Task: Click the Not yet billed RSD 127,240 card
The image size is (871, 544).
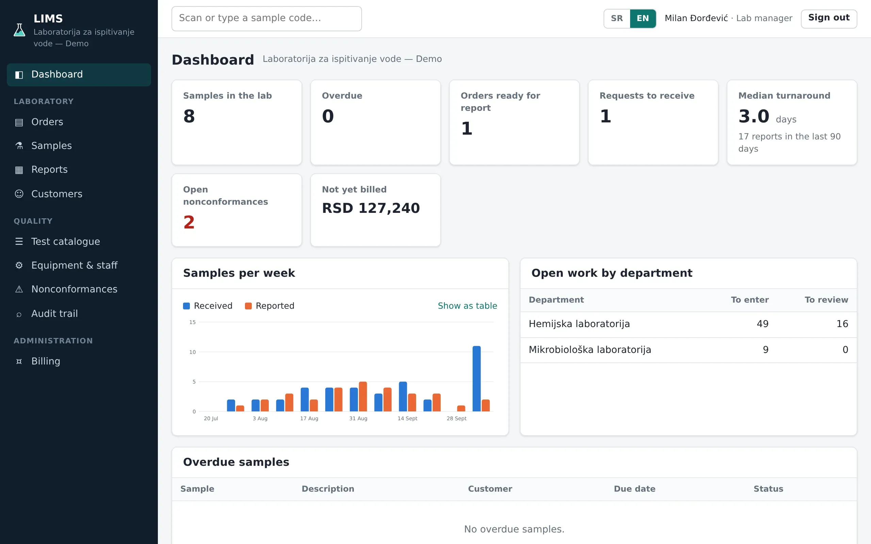Action: [375, 210]
